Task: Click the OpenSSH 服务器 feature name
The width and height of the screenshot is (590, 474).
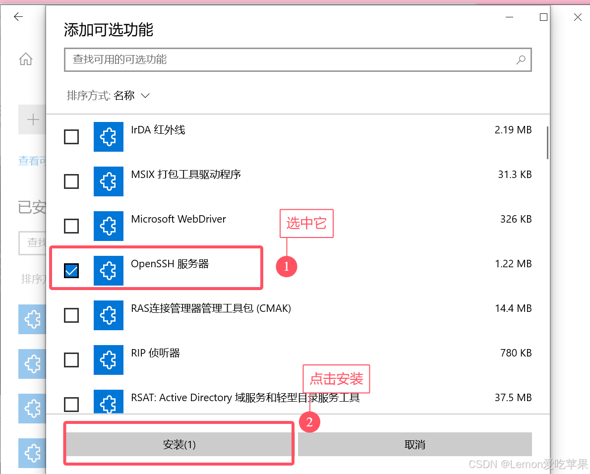Action: 170,264
